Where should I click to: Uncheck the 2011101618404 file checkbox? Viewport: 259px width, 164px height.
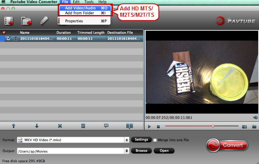point(8,39)
